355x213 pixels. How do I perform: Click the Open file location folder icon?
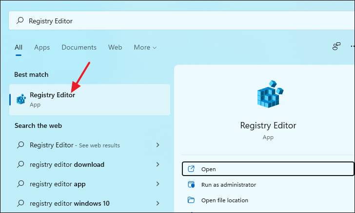[191, 200]
